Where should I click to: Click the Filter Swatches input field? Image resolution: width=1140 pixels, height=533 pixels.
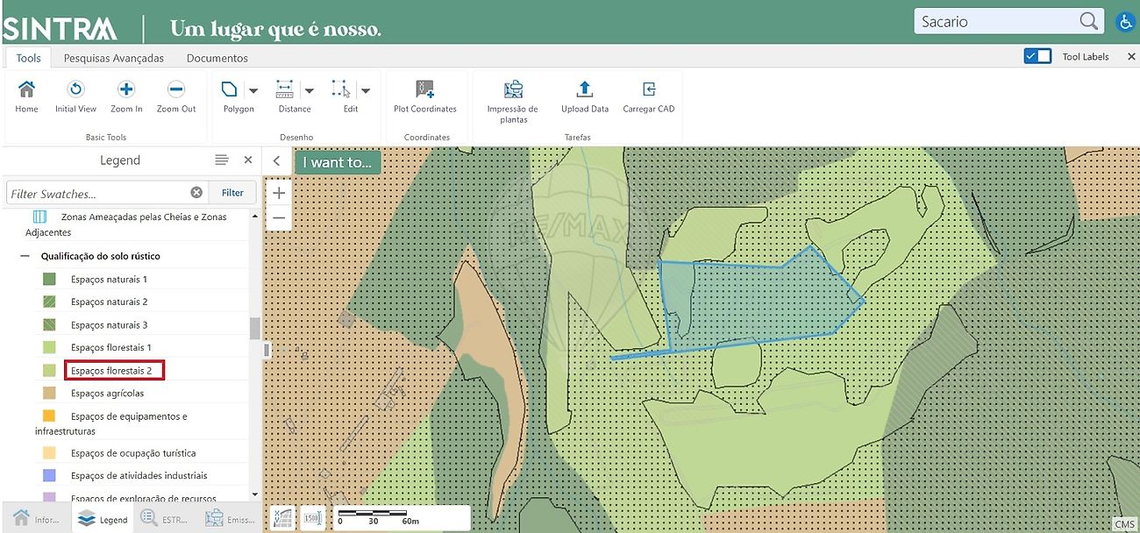[x=96, y=193]
